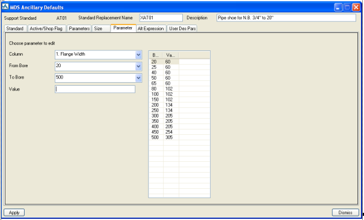Click value 254 in the table
The image size is (364, 220).
point(169,132)
